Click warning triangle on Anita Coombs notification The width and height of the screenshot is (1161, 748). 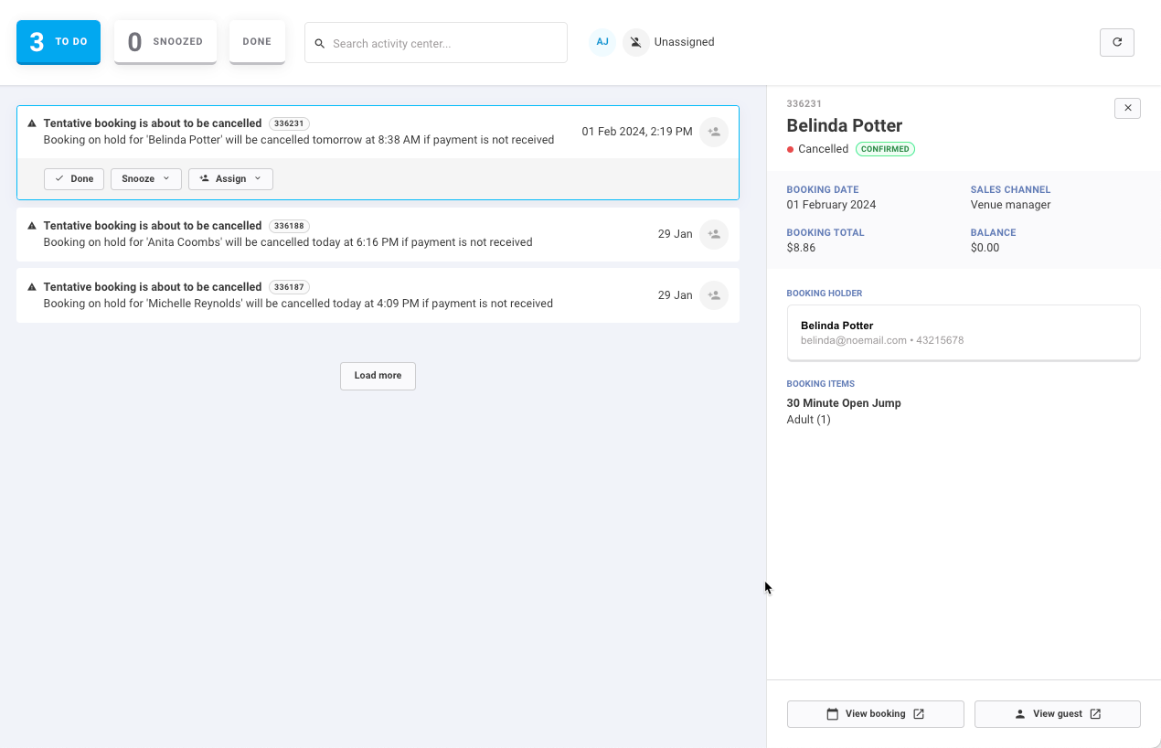click(x=32, y=226)
